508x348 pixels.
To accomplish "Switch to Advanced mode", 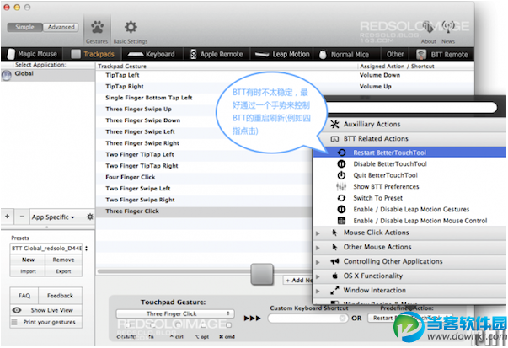I will tap(61, 27).
